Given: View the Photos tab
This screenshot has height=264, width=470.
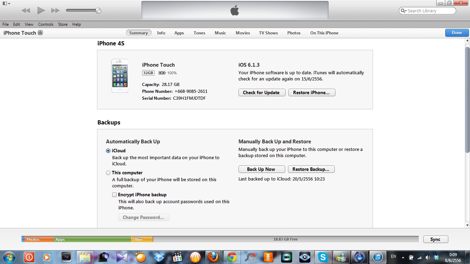Looking at the screenshot, I should tap(294, 33).
